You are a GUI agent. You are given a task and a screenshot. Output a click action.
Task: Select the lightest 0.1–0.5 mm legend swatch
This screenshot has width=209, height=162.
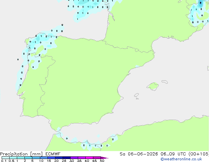[x=6, y=158]
